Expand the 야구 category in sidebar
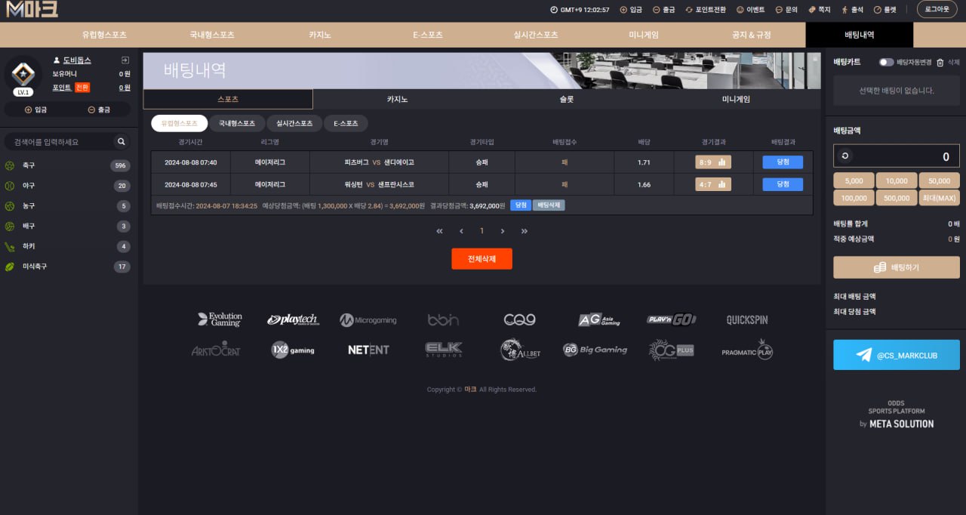 pos(68,186)
